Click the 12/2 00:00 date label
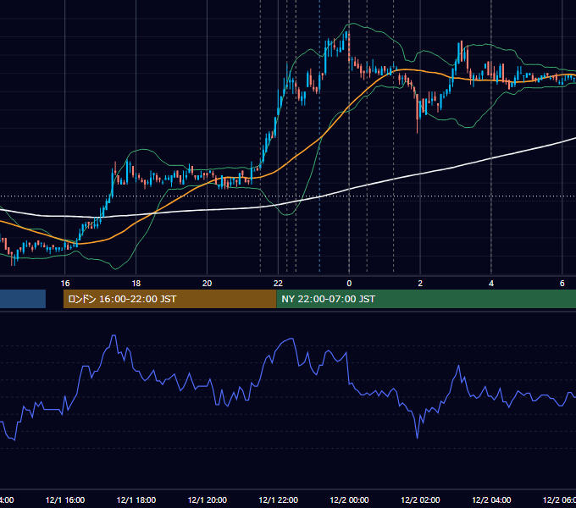 click(349, 500)
